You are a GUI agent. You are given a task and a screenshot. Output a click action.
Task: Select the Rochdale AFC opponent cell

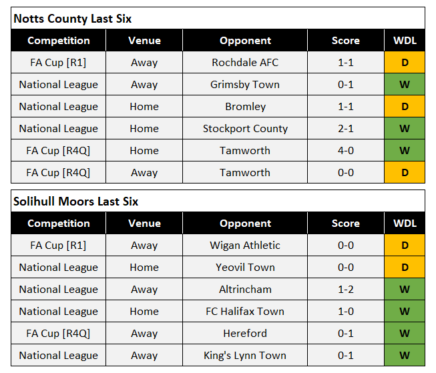(245, 63)
